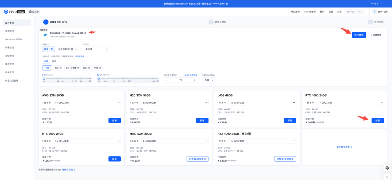The image size is (392, 180).
Task: Click the 更多型号咨询 link
Action: 345,147
